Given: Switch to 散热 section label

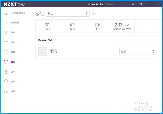Looking at the screenshot, I should (x=13, y=62).
